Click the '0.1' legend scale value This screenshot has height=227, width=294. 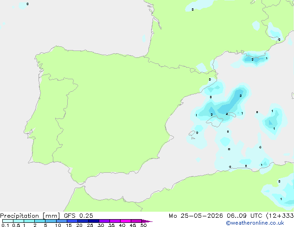tap(5, 225)
